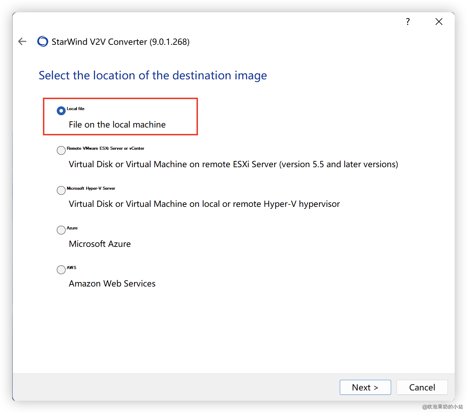Click 'File on the local machine' text
The image size is (467, 413).
tap(117, 124)
